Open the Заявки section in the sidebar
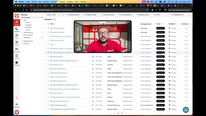 (x=17, y=23)
